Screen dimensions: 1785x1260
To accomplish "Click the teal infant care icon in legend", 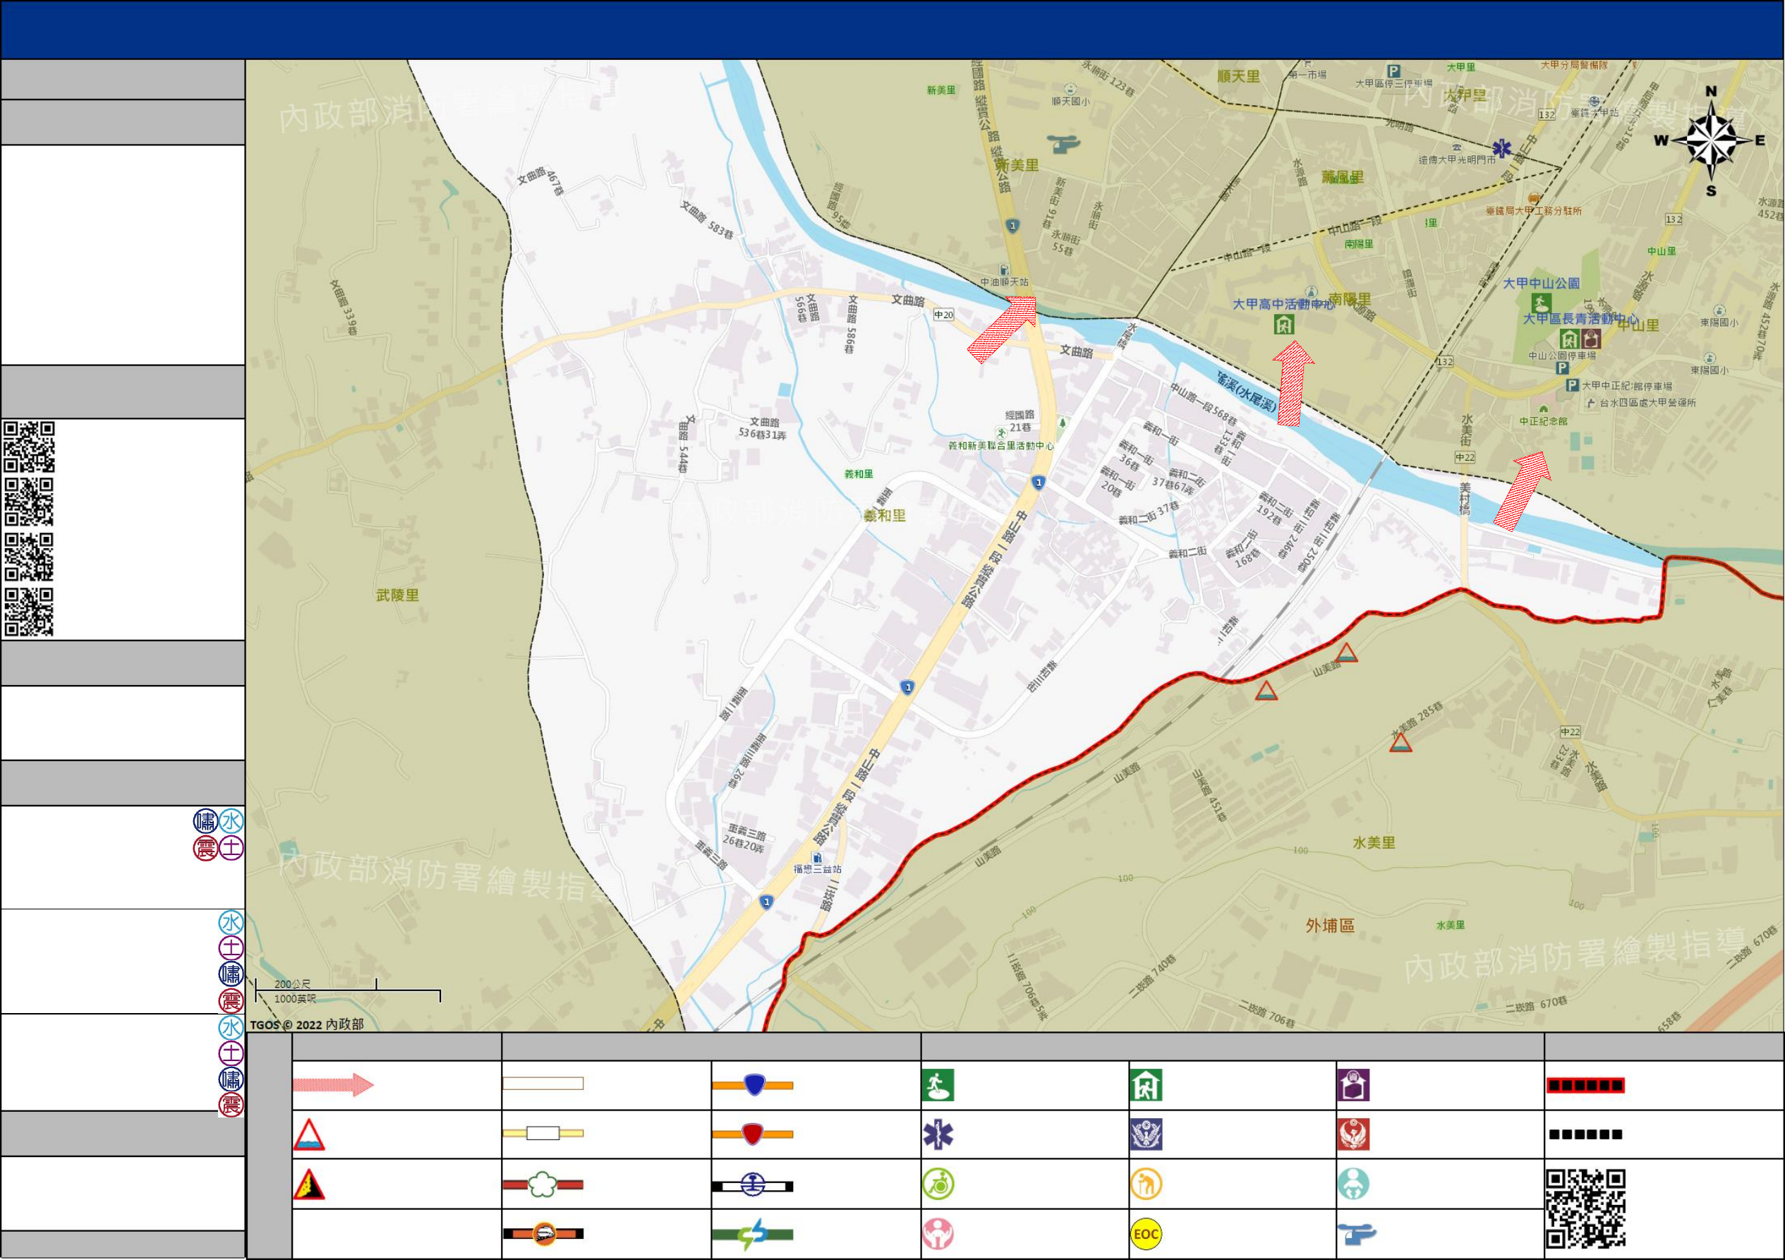I will pos(1353,1185).
